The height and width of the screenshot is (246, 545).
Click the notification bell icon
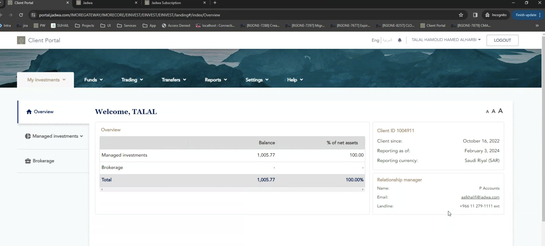click(400, 40)
